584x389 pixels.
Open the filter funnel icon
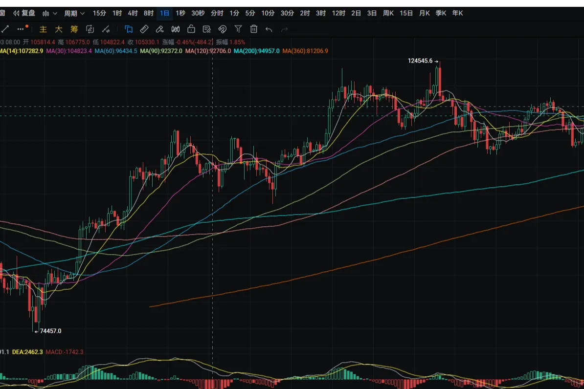click(x=238, y=29)
